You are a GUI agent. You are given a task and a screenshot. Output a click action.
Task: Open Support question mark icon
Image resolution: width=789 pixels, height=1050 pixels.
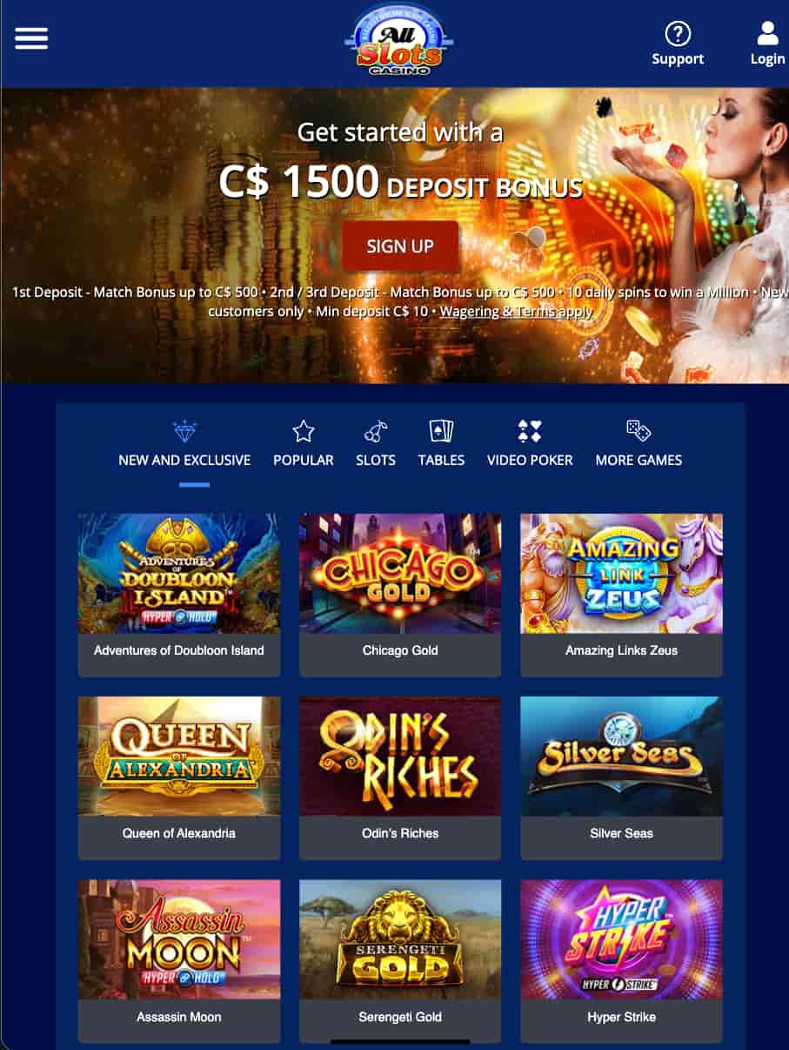(678, 34)
